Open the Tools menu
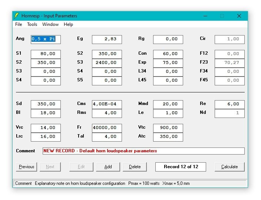 (32, 24)
